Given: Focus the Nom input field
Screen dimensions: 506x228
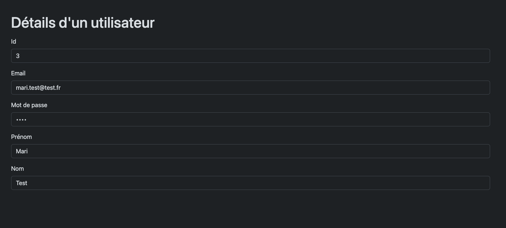Looking at the screenshot, I should tap(250, 183).
